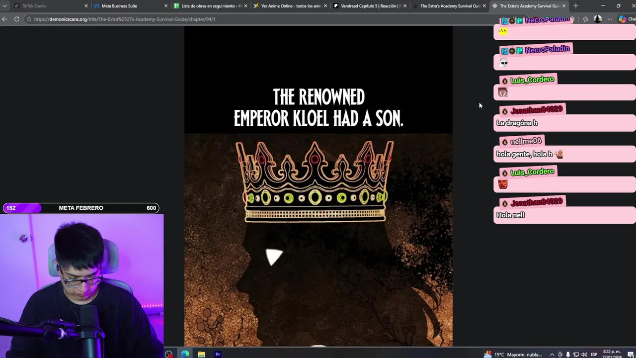Click the red angry emoji from Luis_Cordero
This screenshot has width=636, height=358.
click(503, 184)
